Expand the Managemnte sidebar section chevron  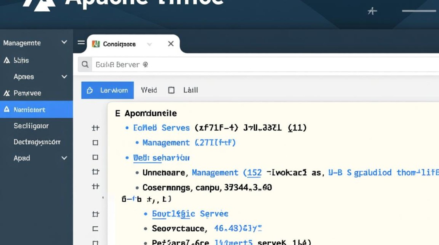tap(64, 42)
